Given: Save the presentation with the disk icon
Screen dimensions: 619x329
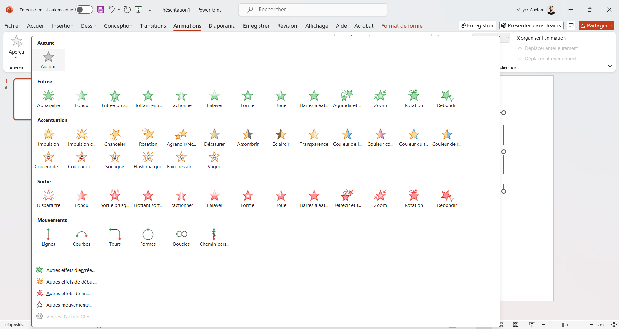Looking at the screenshot, I should click(x=101, y=10).
